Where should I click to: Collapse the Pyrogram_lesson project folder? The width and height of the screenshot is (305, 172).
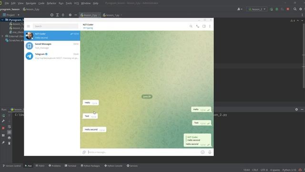[x=2, y=20]
